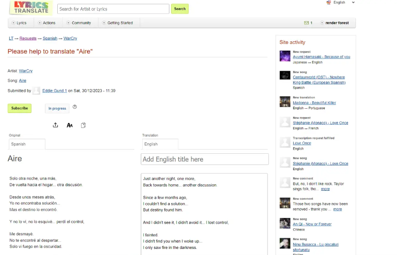Expand the Community menu
Image resolution: width=397 pixels, height=255 pixels.
click(x=78, y=23)
